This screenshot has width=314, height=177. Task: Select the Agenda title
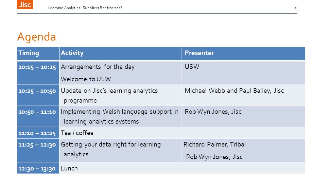pos(36,37)
